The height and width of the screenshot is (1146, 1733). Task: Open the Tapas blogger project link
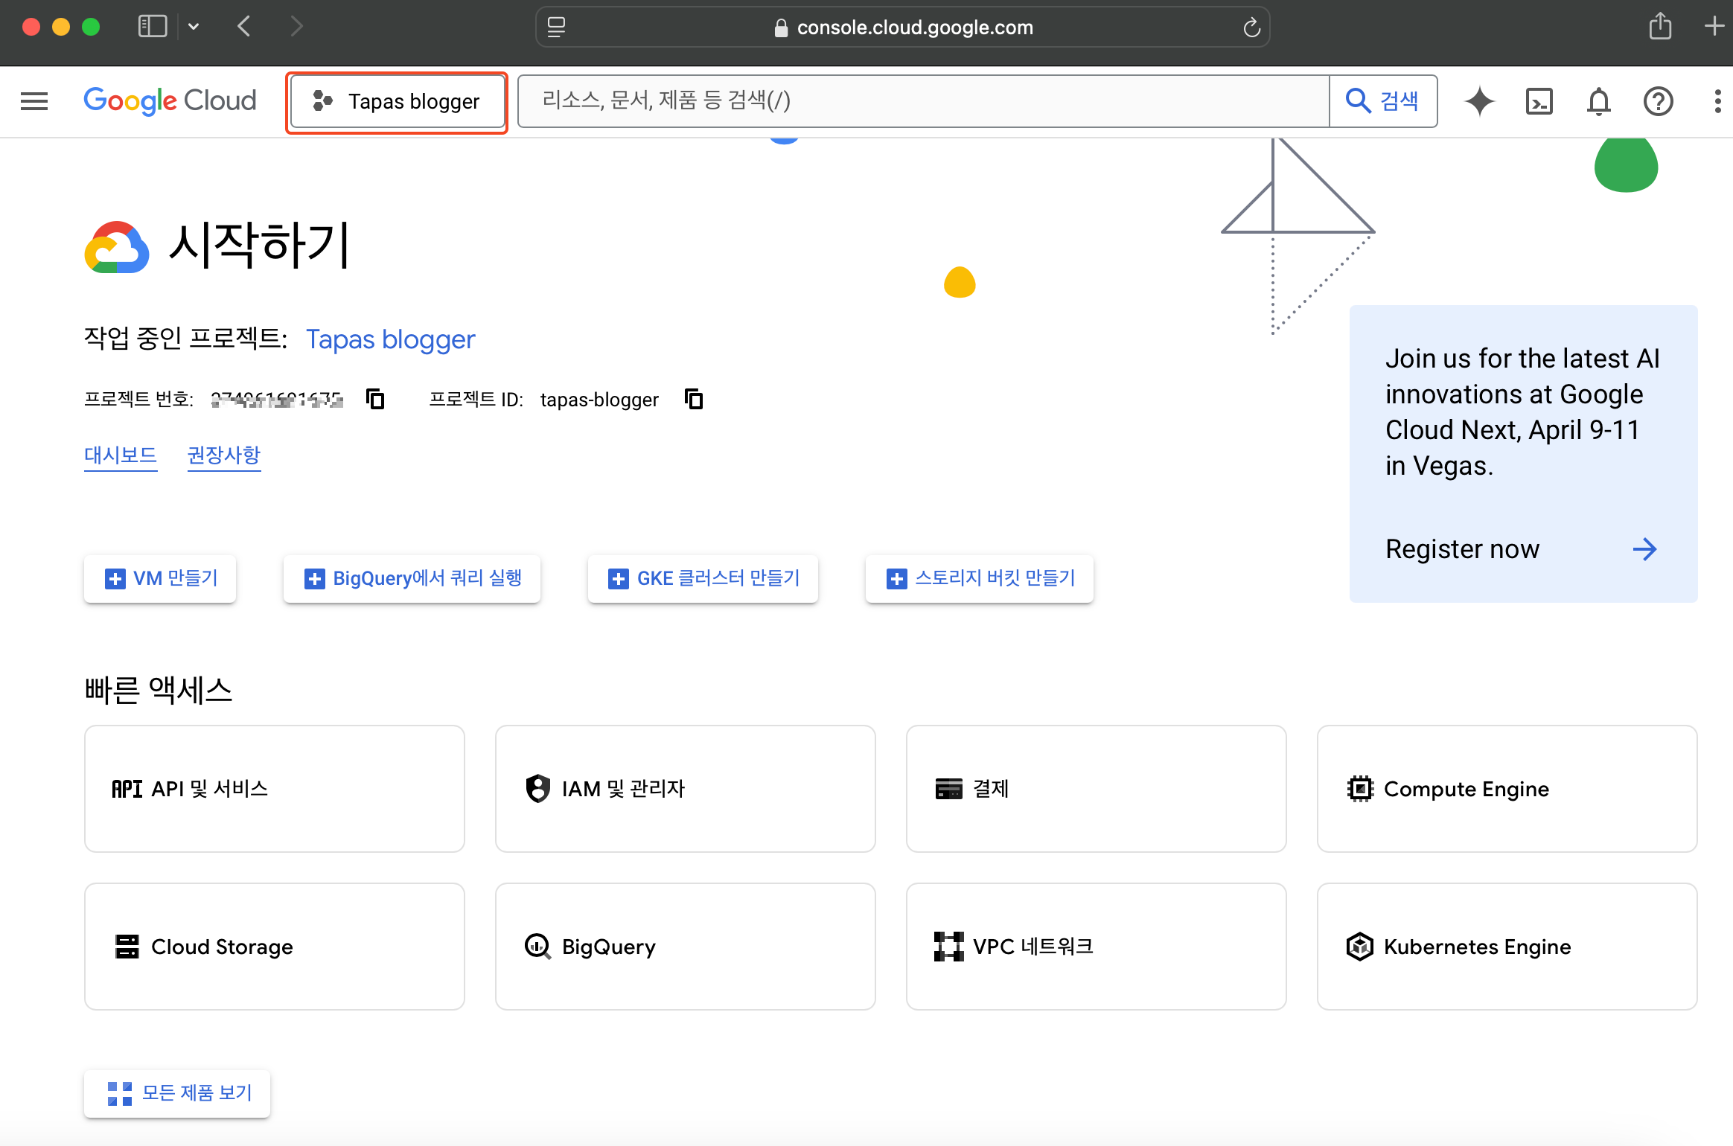(x=391, y=339)
